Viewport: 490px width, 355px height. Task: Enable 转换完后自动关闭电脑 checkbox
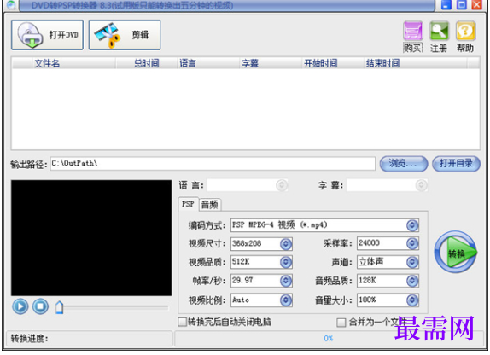pyautogui.click(x=182, y=322)
